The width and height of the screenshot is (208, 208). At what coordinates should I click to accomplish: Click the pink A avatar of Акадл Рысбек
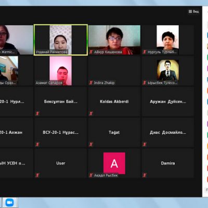tap(114, 163)
